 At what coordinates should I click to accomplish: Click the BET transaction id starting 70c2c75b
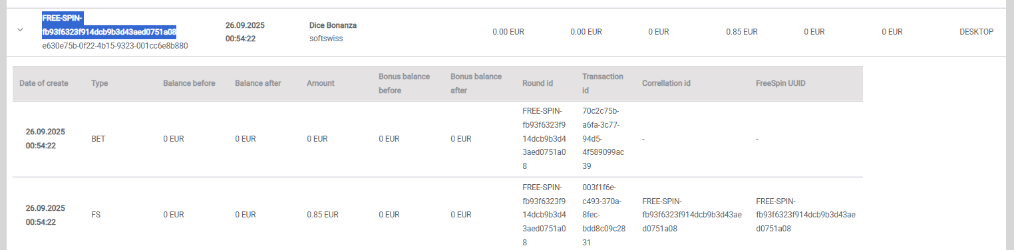click(x=603, y=138)
